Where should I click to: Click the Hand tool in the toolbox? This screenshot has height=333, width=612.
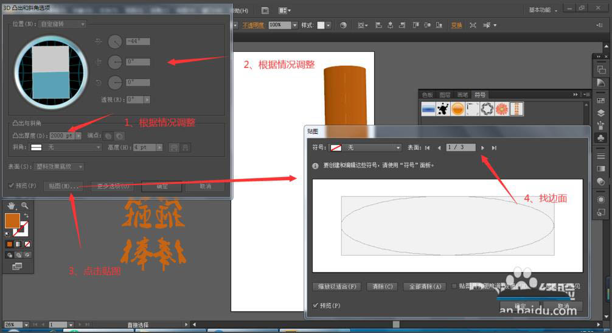pyautogui.click(x=11, y=205)
